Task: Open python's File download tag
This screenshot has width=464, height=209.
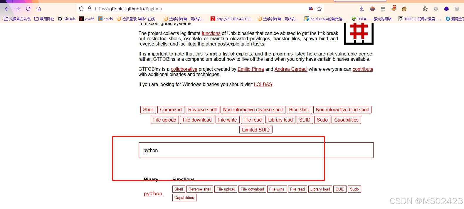Action: point(252,189)
